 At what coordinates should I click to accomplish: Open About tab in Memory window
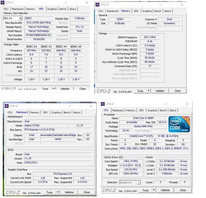coord(168,11)
